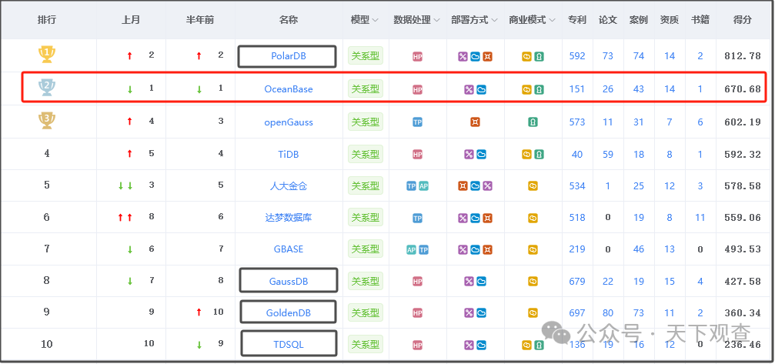Open the 达梦数据库 database link
Viewport: 775px width, 364px height.
point(289,218)
